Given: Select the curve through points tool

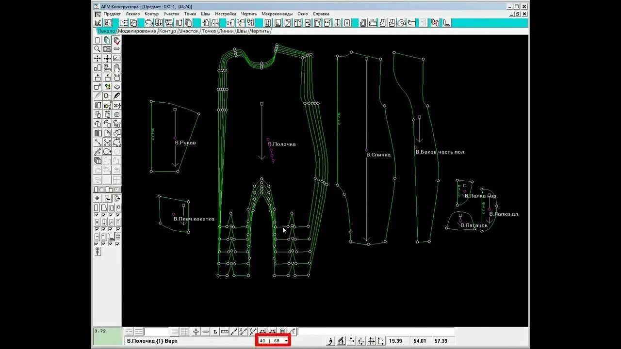Looking at the screenshot, I should [x=116, y=142].
